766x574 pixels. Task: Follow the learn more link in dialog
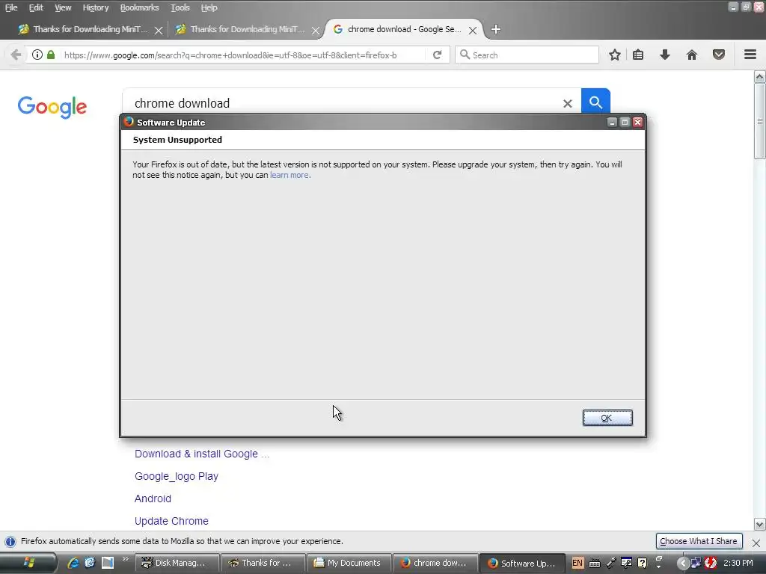[289, 175]
